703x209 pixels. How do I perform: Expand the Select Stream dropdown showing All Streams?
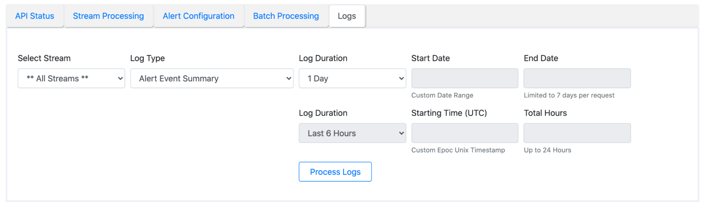coord(71,78)
